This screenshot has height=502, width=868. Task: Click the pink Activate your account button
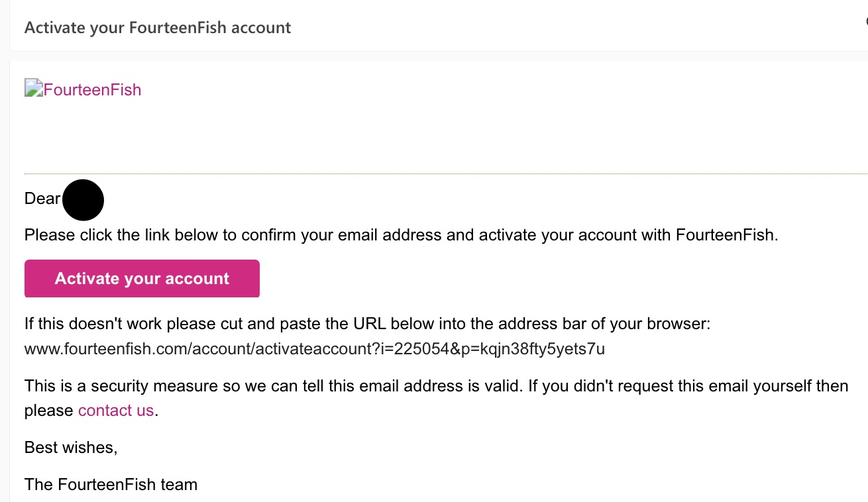coord(142,279)
